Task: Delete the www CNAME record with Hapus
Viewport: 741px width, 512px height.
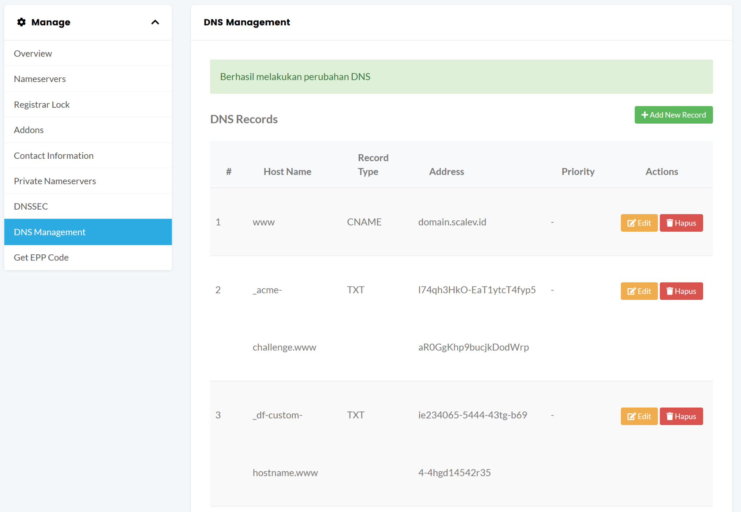Action: click(681, 223)
